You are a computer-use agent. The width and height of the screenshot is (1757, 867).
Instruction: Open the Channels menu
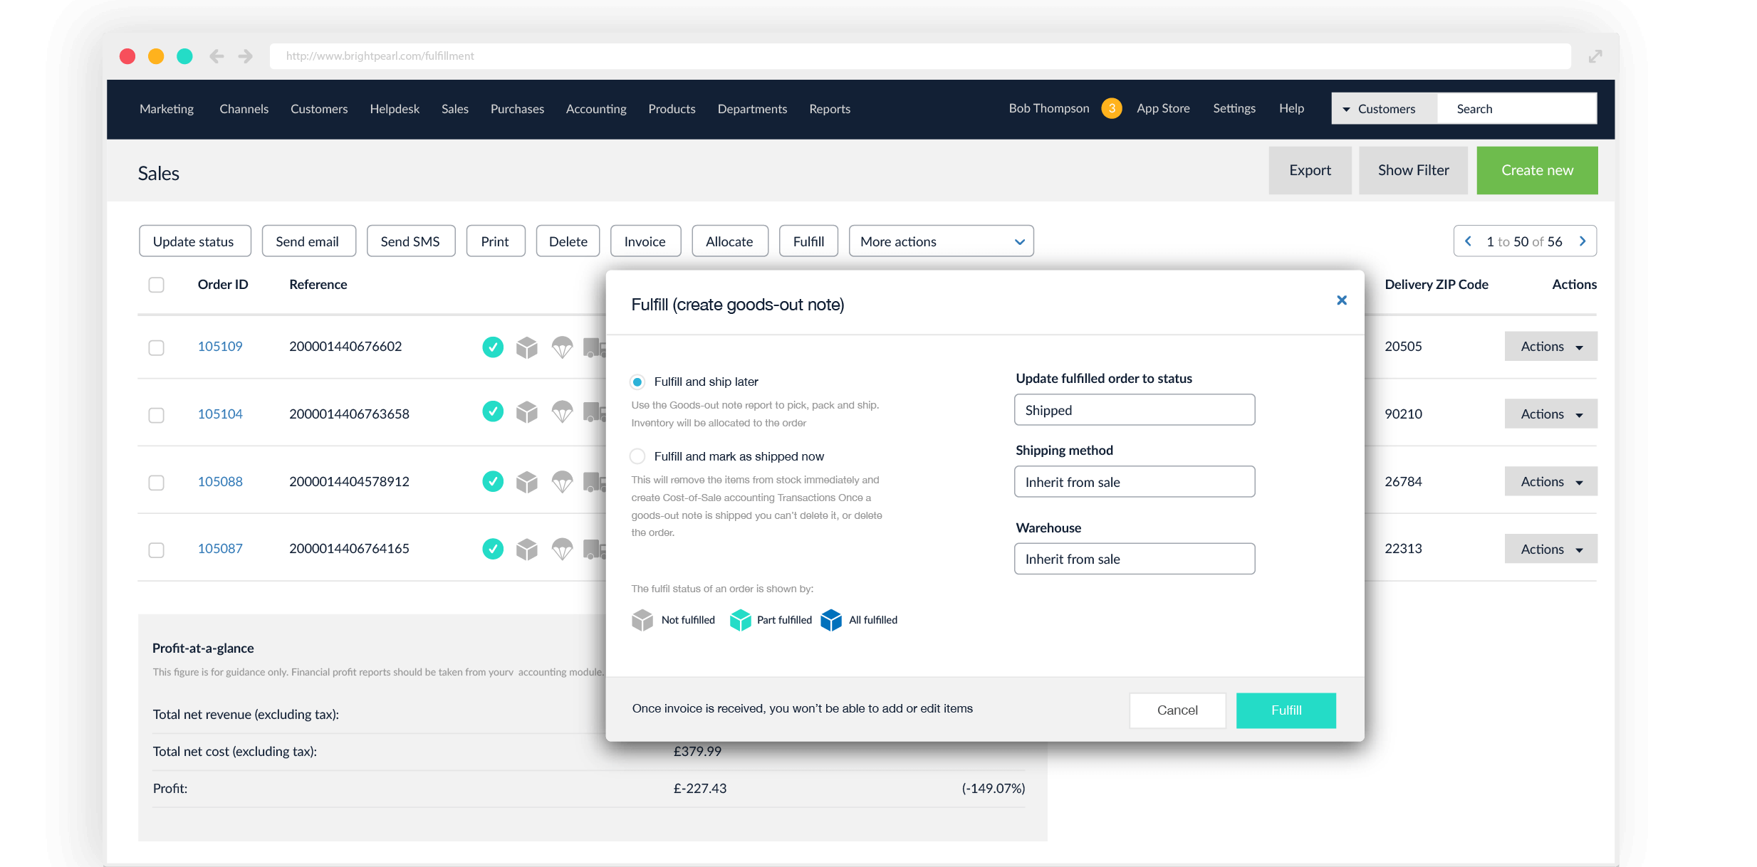point(244,109)
